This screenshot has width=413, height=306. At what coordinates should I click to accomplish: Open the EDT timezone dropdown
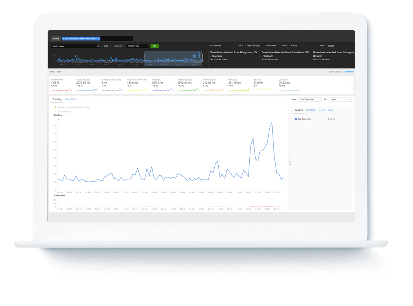tap(108, 46)
